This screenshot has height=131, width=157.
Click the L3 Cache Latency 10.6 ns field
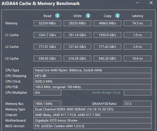click(138, 58)
